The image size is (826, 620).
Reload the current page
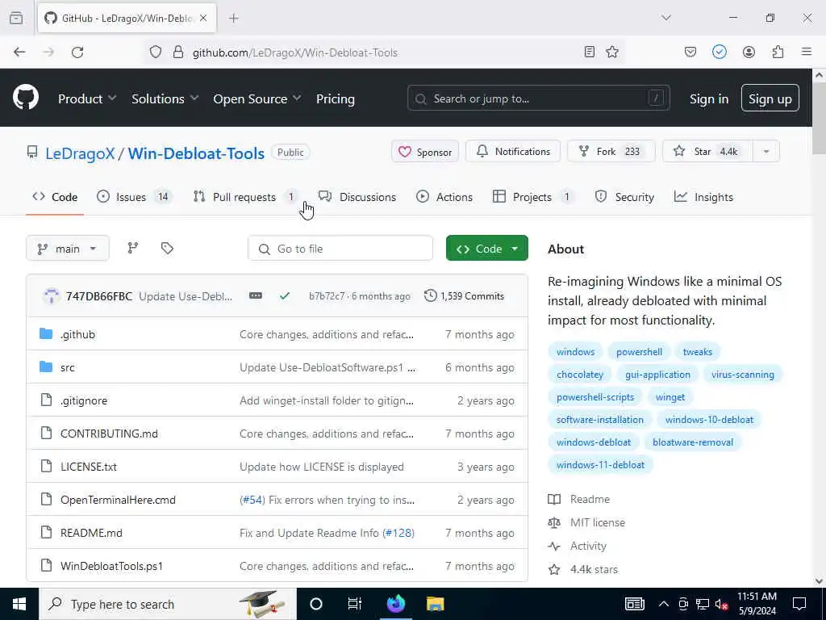77,52
